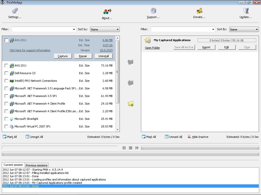The width and height of the screenshot is (261, 195).
Task: Click the Dell Resource CD installer icon
Action: pos(11,73)
